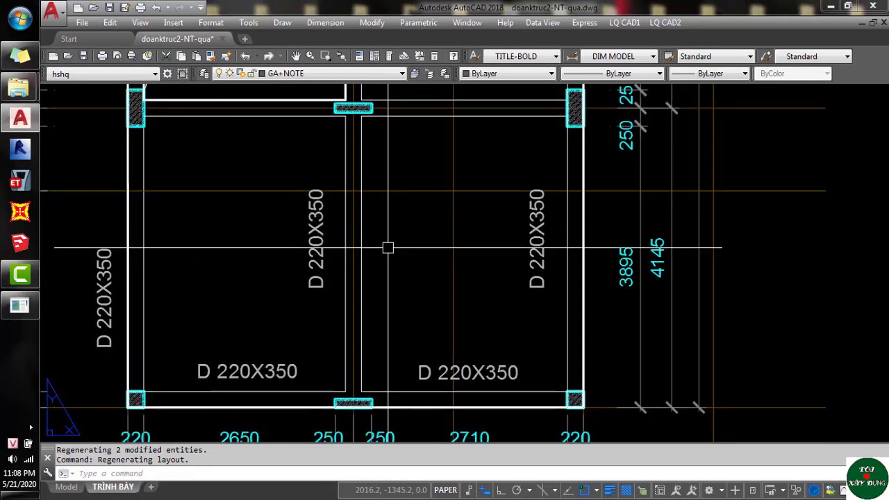889x500 pixels.
Task: Toggle Lineweight display in status bar
Action: [610, 490]
